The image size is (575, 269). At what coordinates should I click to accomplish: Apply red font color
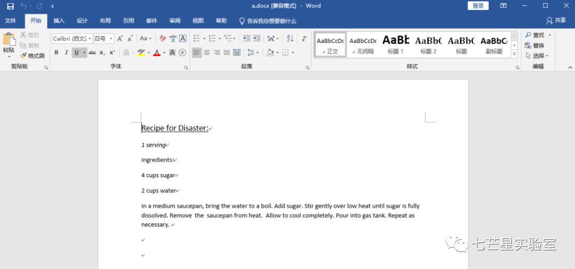click(157, 53)
